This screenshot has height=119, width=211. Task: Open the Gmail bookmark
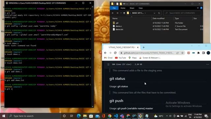[x=108, y=58]
